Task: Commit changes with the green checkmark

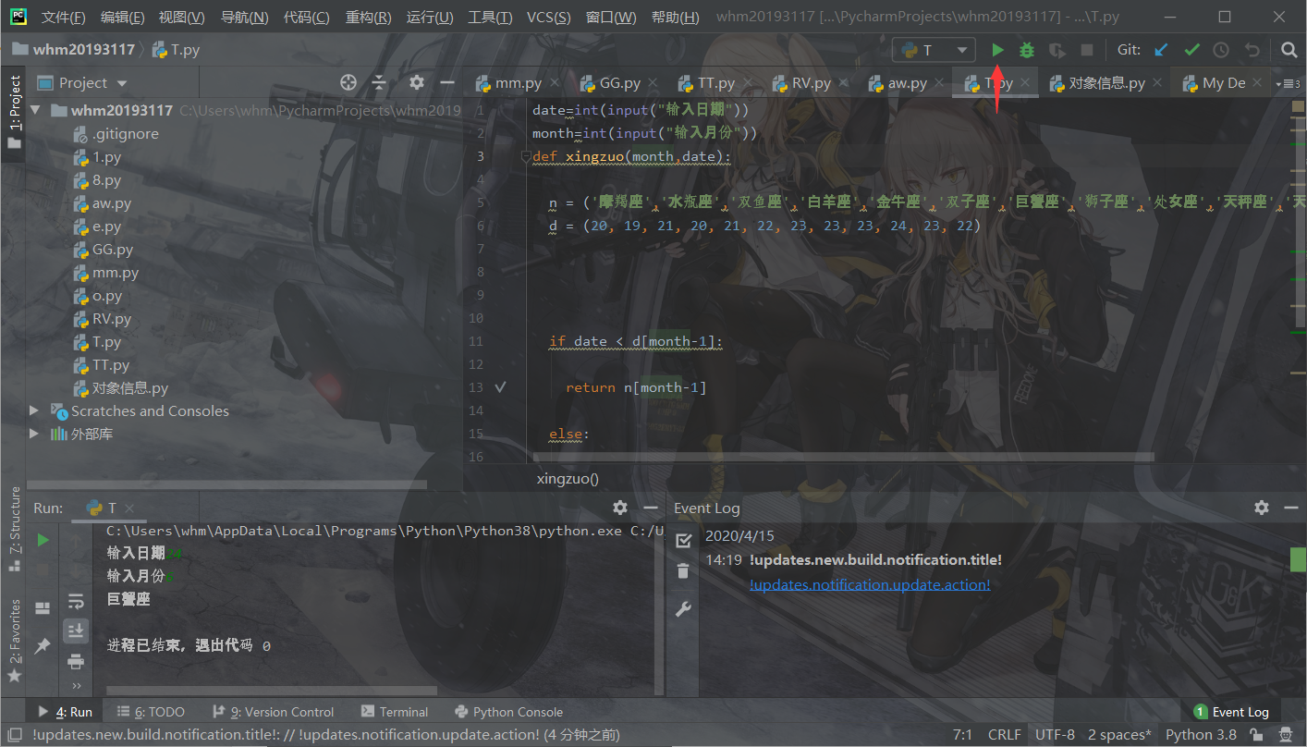Action: (x=1191, y=50)
